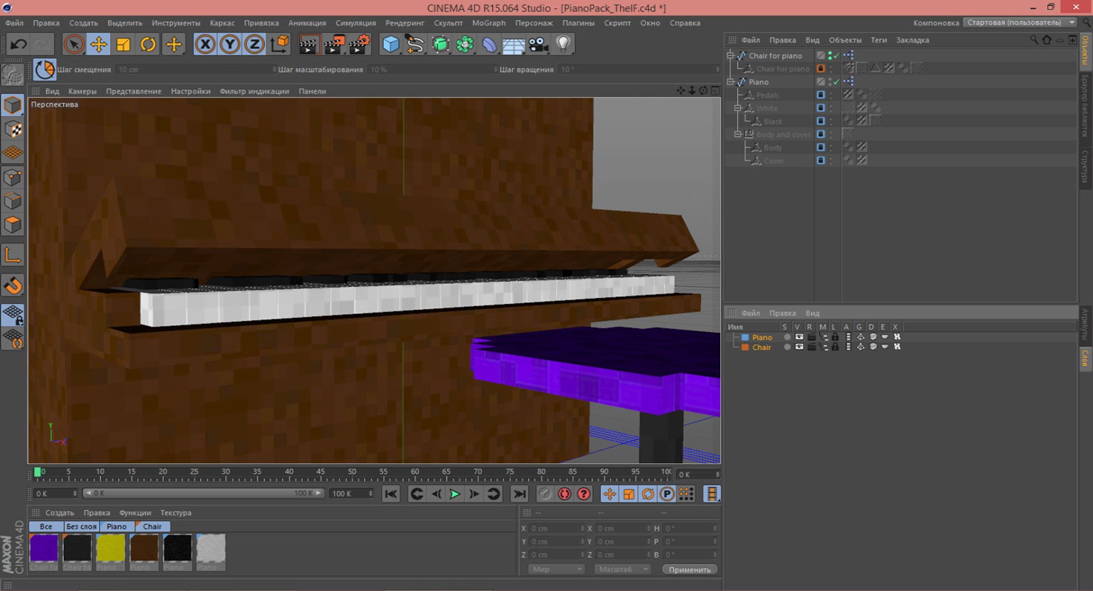Collapse the 'Body and cover' group
The width and height of the screenshot is (1093, 591).
738,134
